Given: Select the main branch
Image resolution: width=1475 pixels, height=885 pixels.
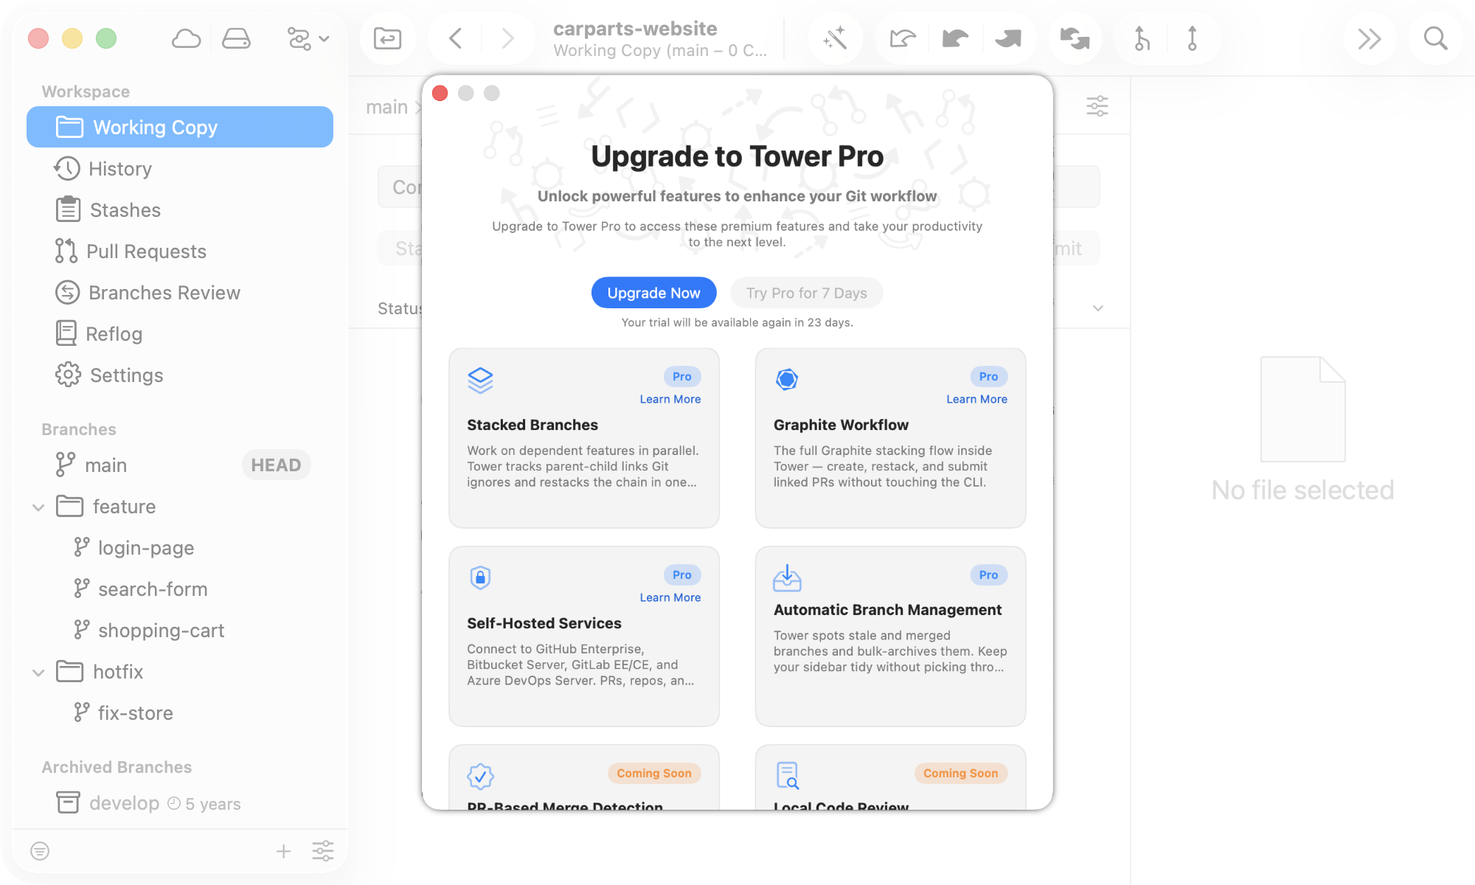Looking at the screenshot, I should coord(180,465).
